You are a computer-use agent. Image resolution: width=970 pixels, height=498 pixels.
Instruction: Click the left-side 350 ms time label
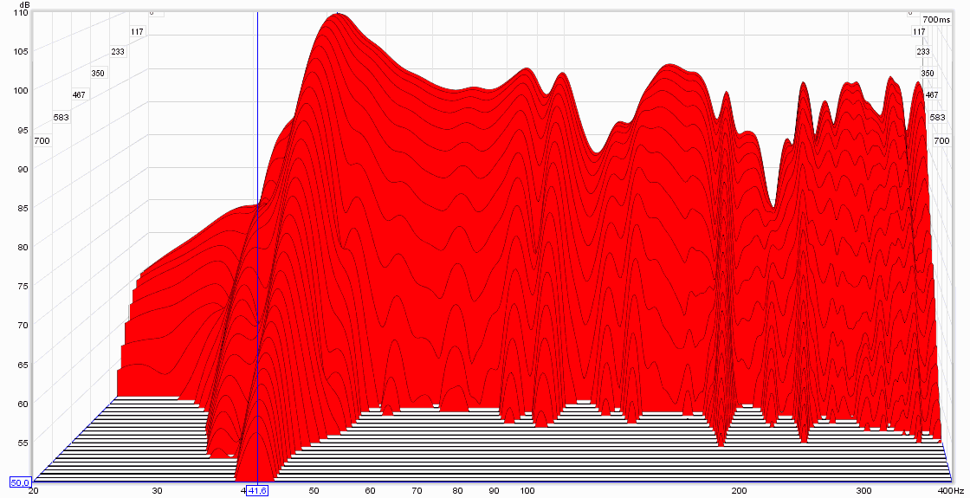(98, 74)
